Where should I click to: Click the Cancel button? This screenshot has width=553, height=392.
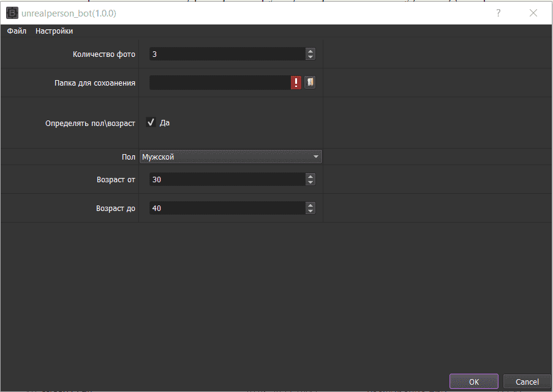click(527, 382)
